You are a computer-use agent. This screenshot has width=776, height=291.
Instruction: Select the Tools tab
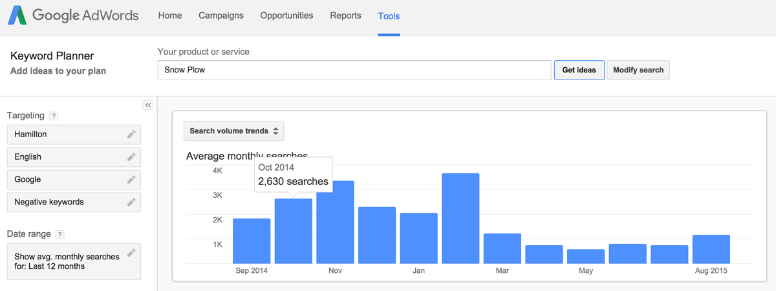tap(389, 16)
